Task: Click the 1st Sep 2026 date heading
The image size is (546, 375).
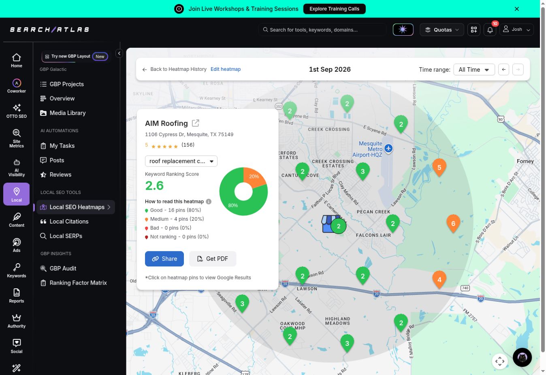Action: pyautogui.click(x=330, y=69)
